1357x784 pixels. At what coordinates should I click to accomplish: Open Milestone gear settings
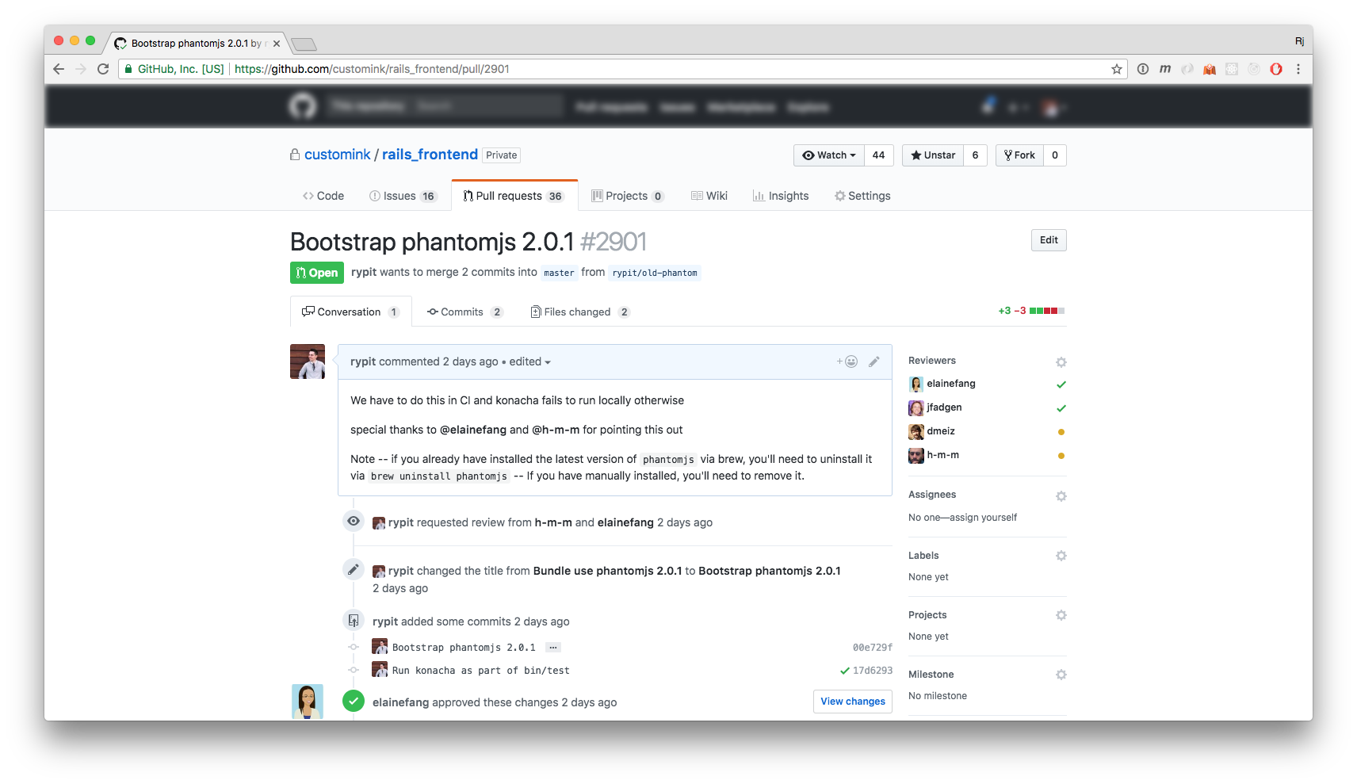pyautogui.click(x=1061, y=675)
